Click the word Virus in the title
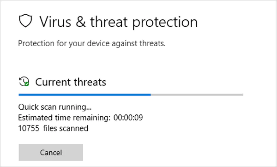 click(55, 22)
